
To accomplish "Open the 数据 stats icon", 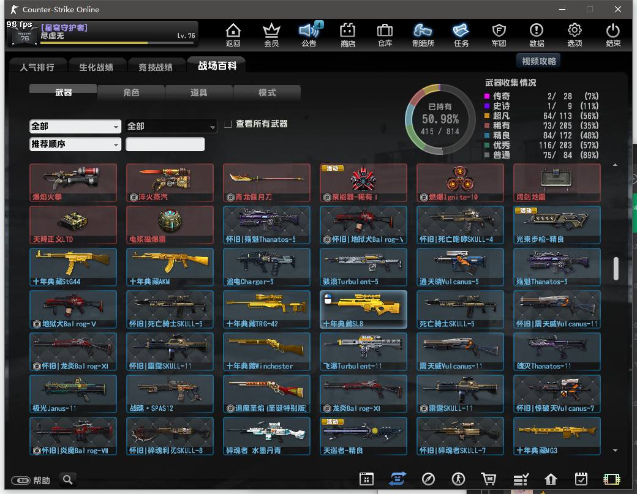I will pos(537,34).
